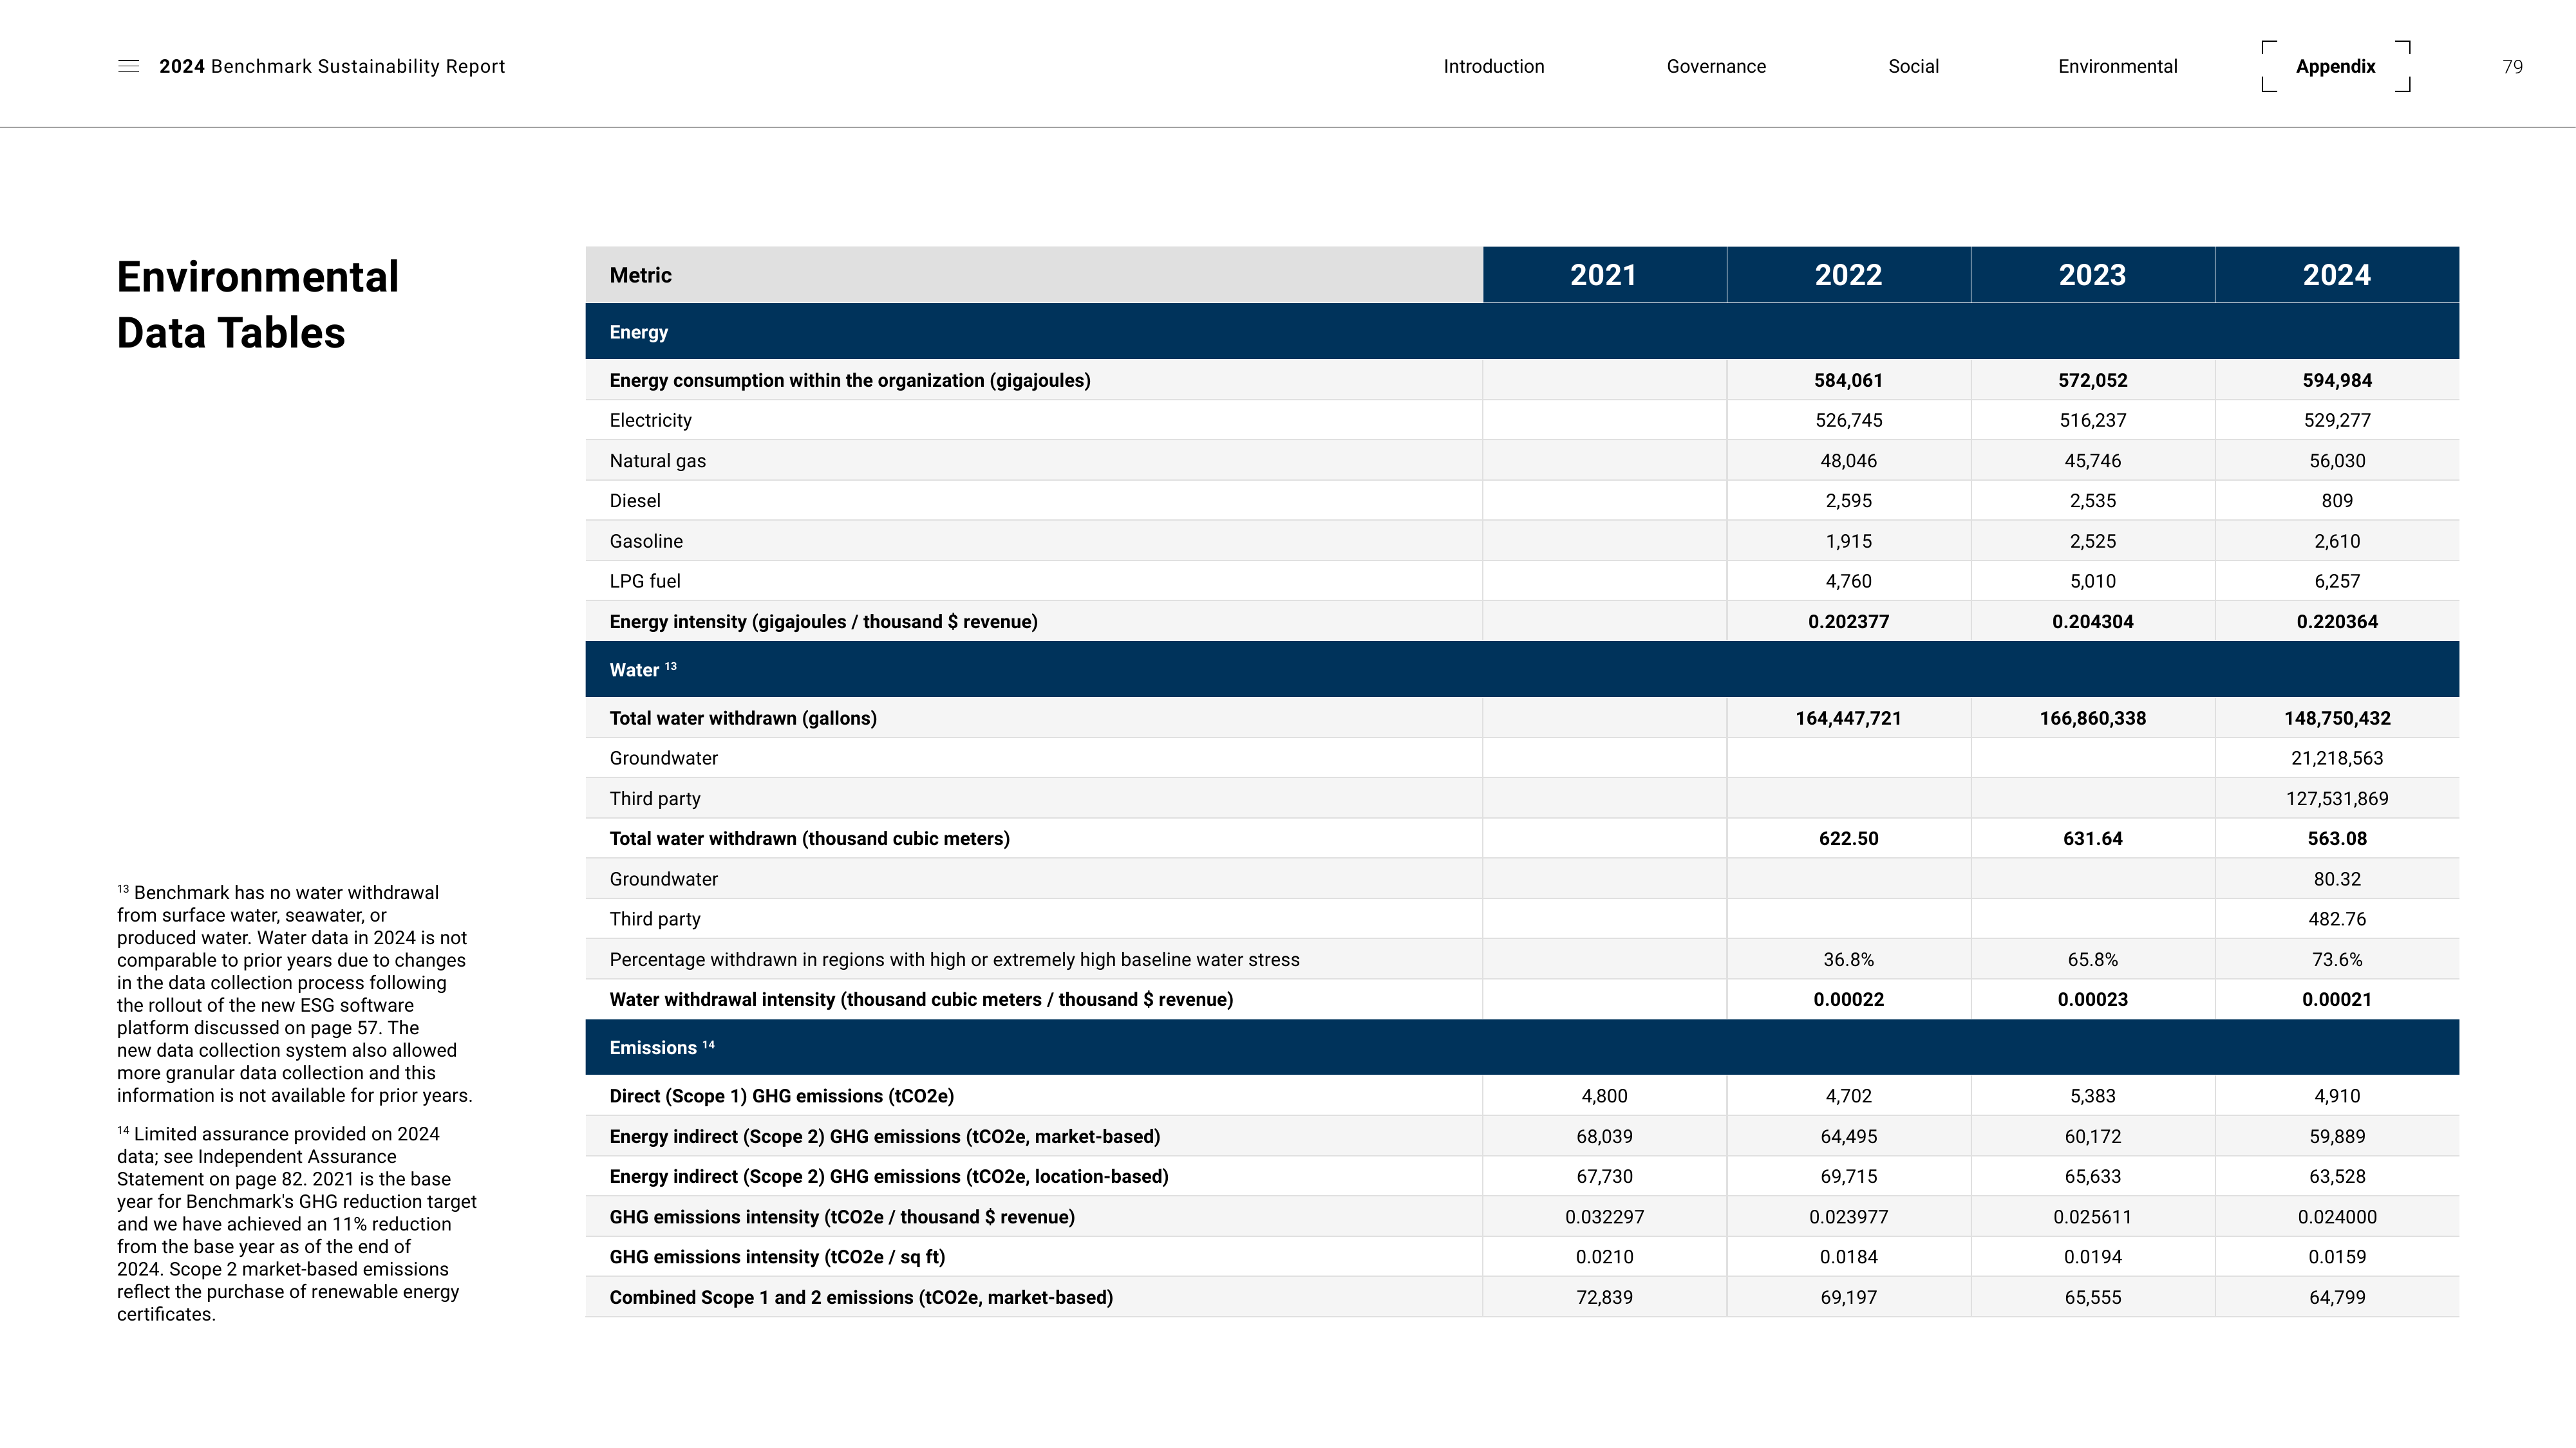Click the value 584,061

pos(1848,381)
